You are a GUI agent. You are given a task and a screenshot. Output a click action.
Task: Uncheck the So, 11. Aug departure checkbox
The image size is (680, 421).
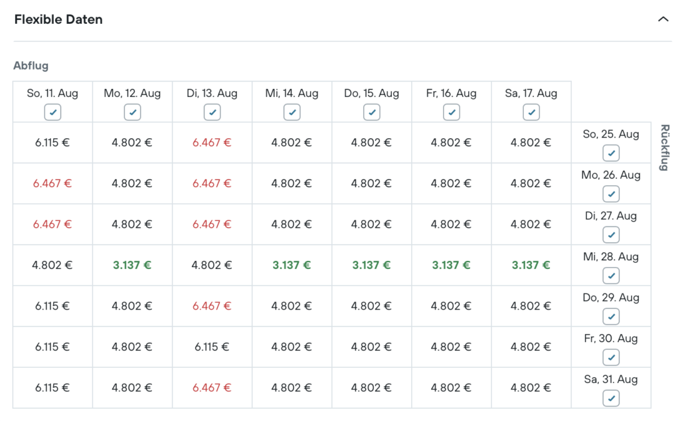click(x=53, y=112)
